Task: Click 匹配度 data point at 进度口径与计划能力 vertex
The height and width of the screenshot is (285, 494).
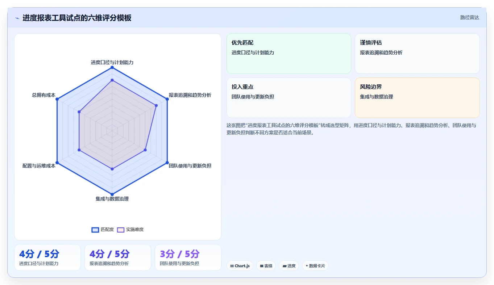Action: [112, 67]
